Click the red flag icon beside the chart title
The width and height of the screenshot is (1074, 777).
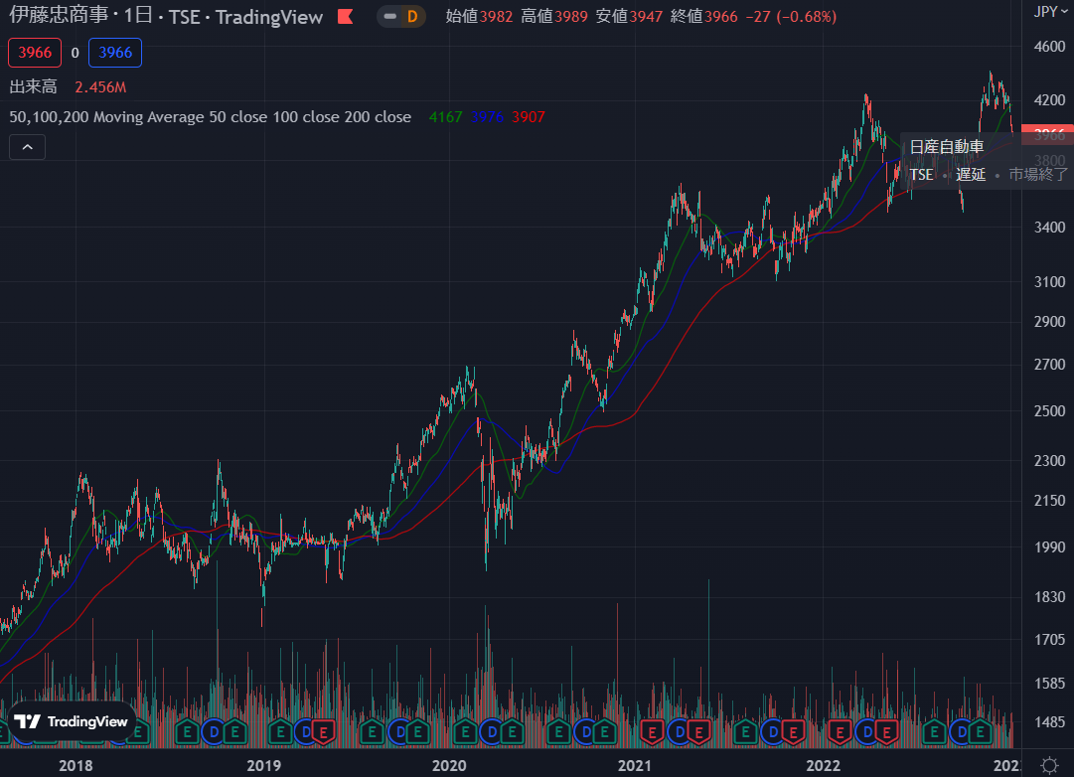tap(345, 17)
